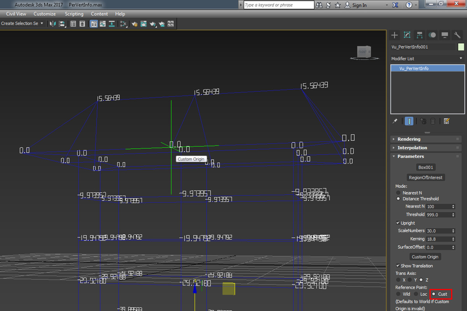Image resolution: width=467 pixels, height=311 pixels.
Task: Click the Pin Stack icon
Action: point(395,121)
